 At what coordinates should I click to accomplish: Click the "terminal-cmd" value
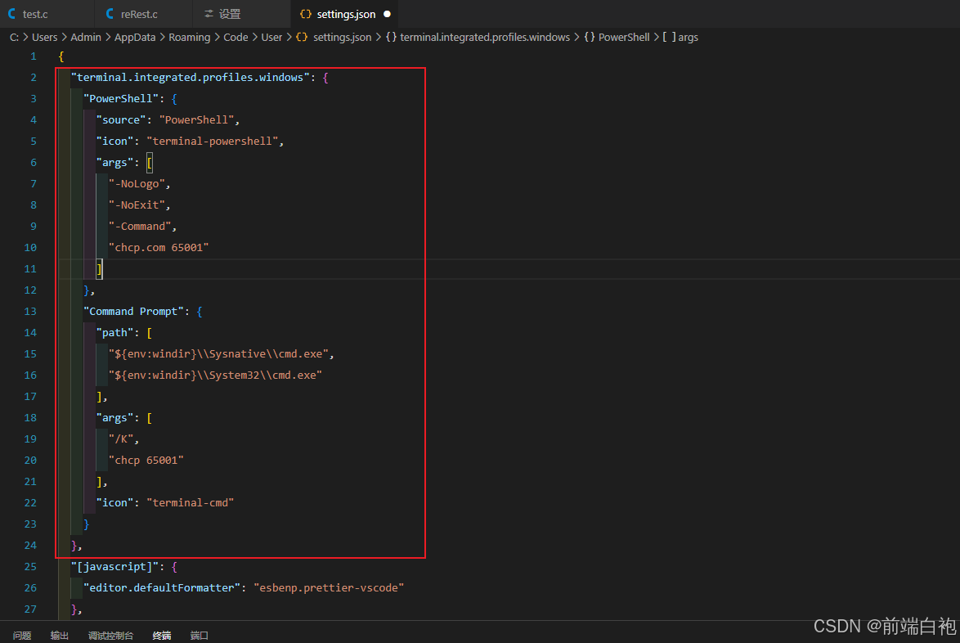coord(190,503)
